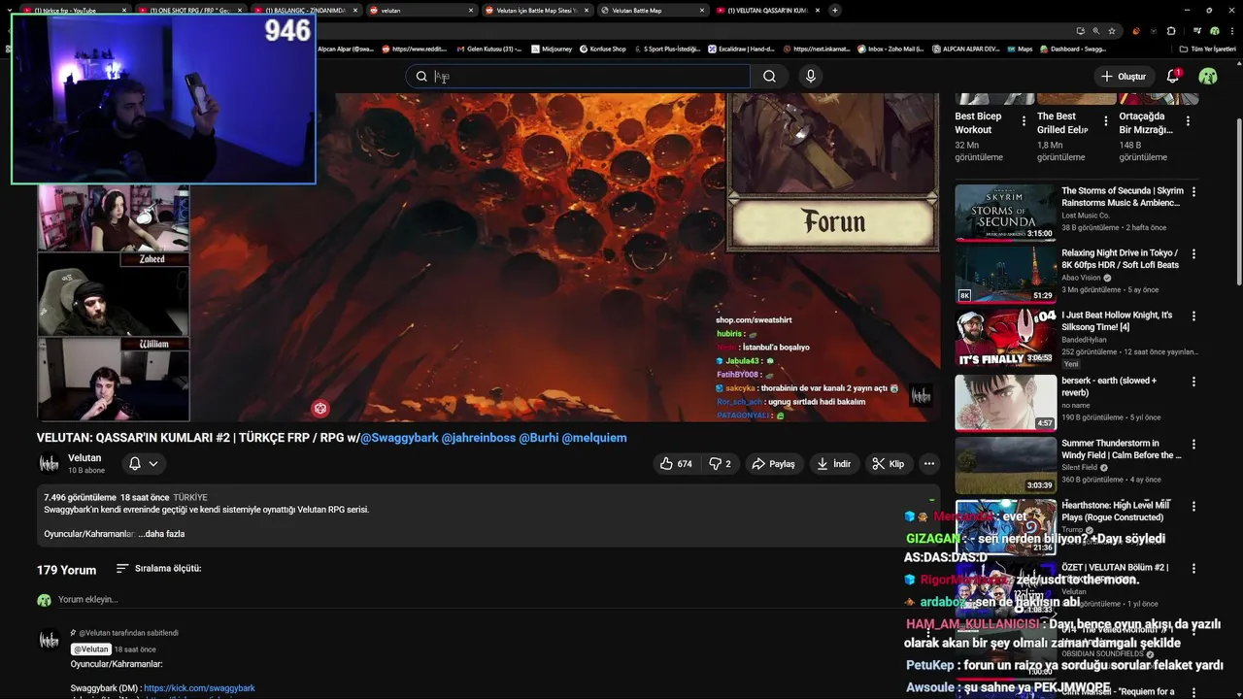Open options for berserk - earth video
This screenshot has height=699, width=1243.
coord(1193,382)
